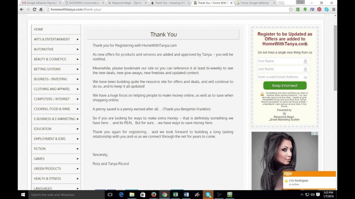Switch to Google AdSense Payments tab
Image resolution: width=355 pixels, height=199 pixels.
pyautogui.click(x=41, y=3)
